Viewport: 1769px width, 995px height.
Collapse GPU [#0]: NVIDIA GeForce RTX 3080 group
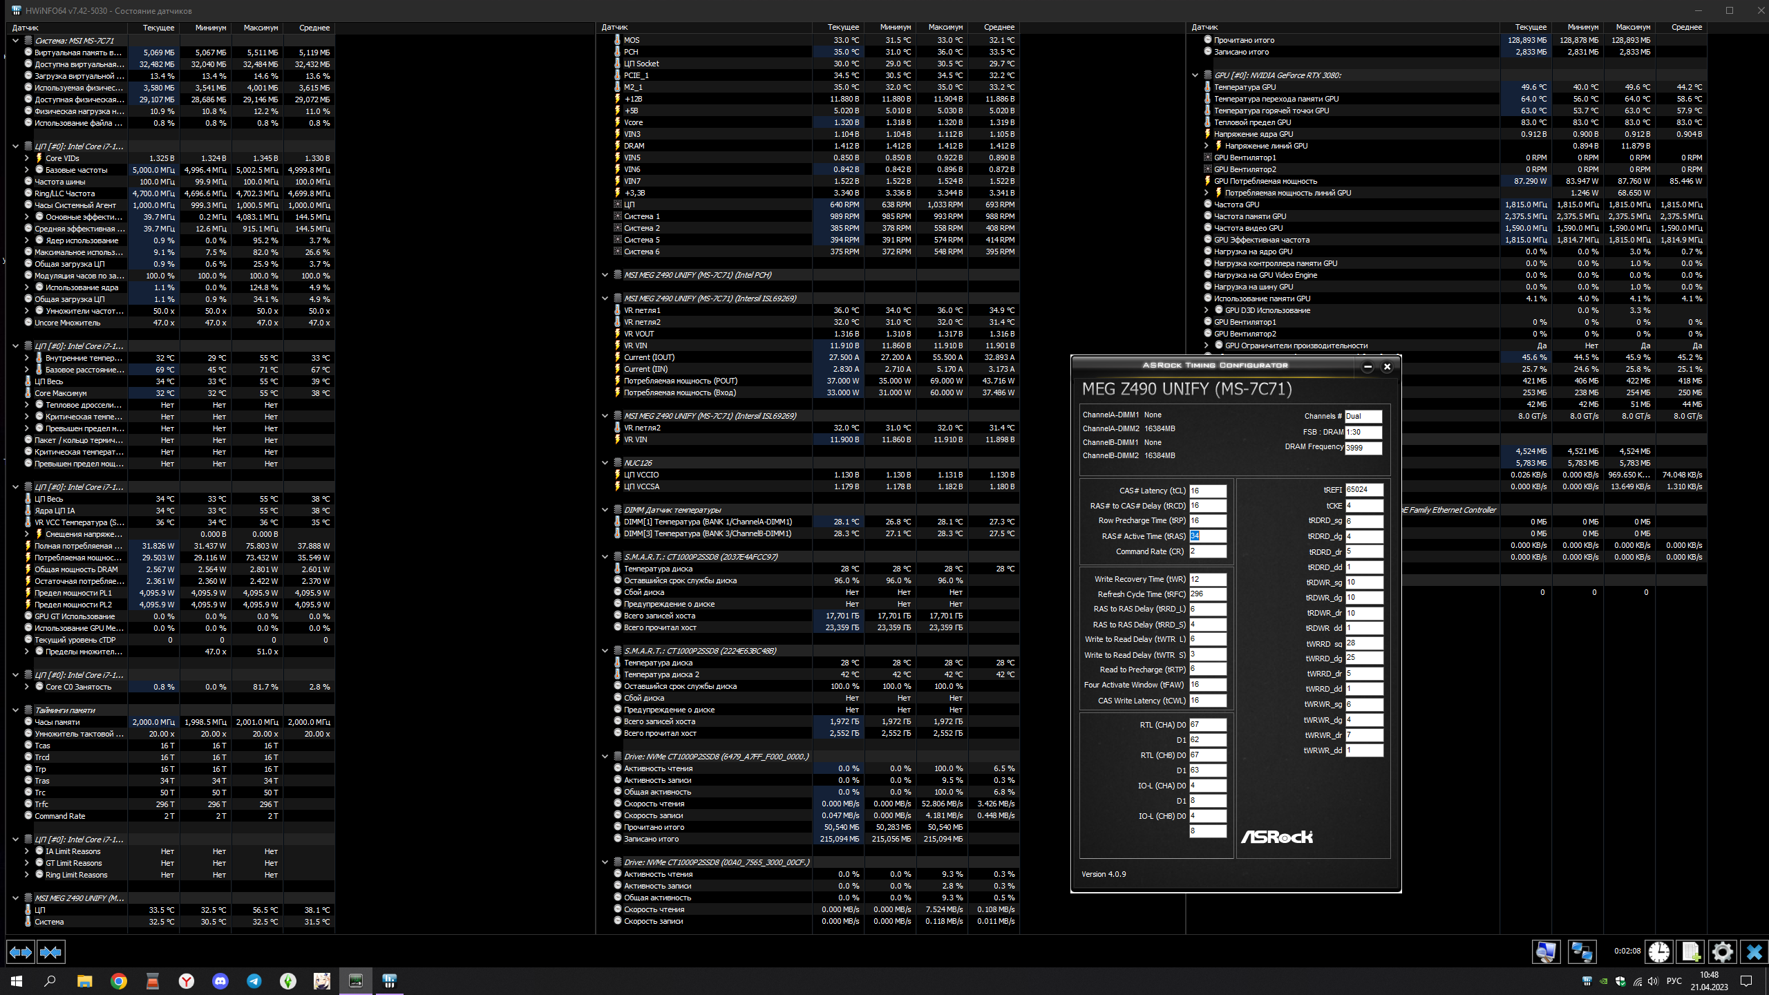[1195, 75]
